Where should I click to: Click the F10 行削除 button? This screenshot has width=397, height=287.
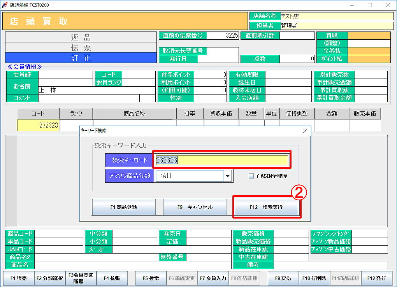[x=314, y=278]
